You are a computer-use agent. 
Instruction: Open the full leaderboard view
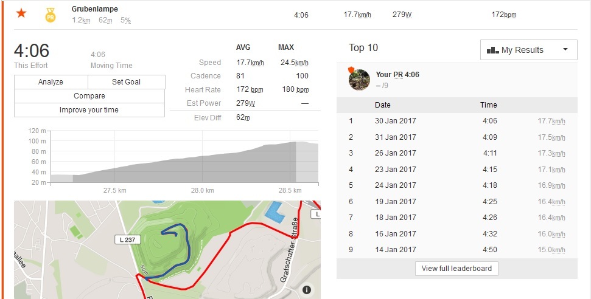pos(456,269)
